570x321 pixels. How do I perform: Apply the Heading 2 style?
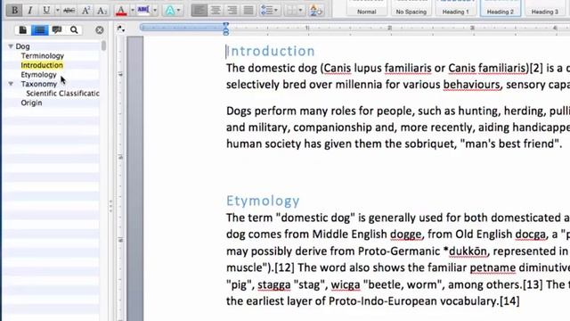click(x=501, y=8)
